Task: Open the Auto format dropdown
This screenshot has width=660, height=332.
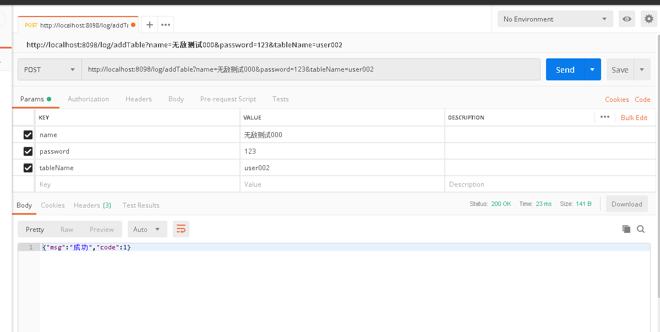Action: click(x=147, y=229)
